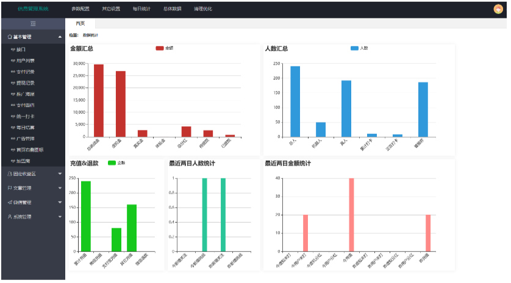
Task: Toggle the blue 人数 legend in 人数汇总 chart
Action: click(355, 48)
